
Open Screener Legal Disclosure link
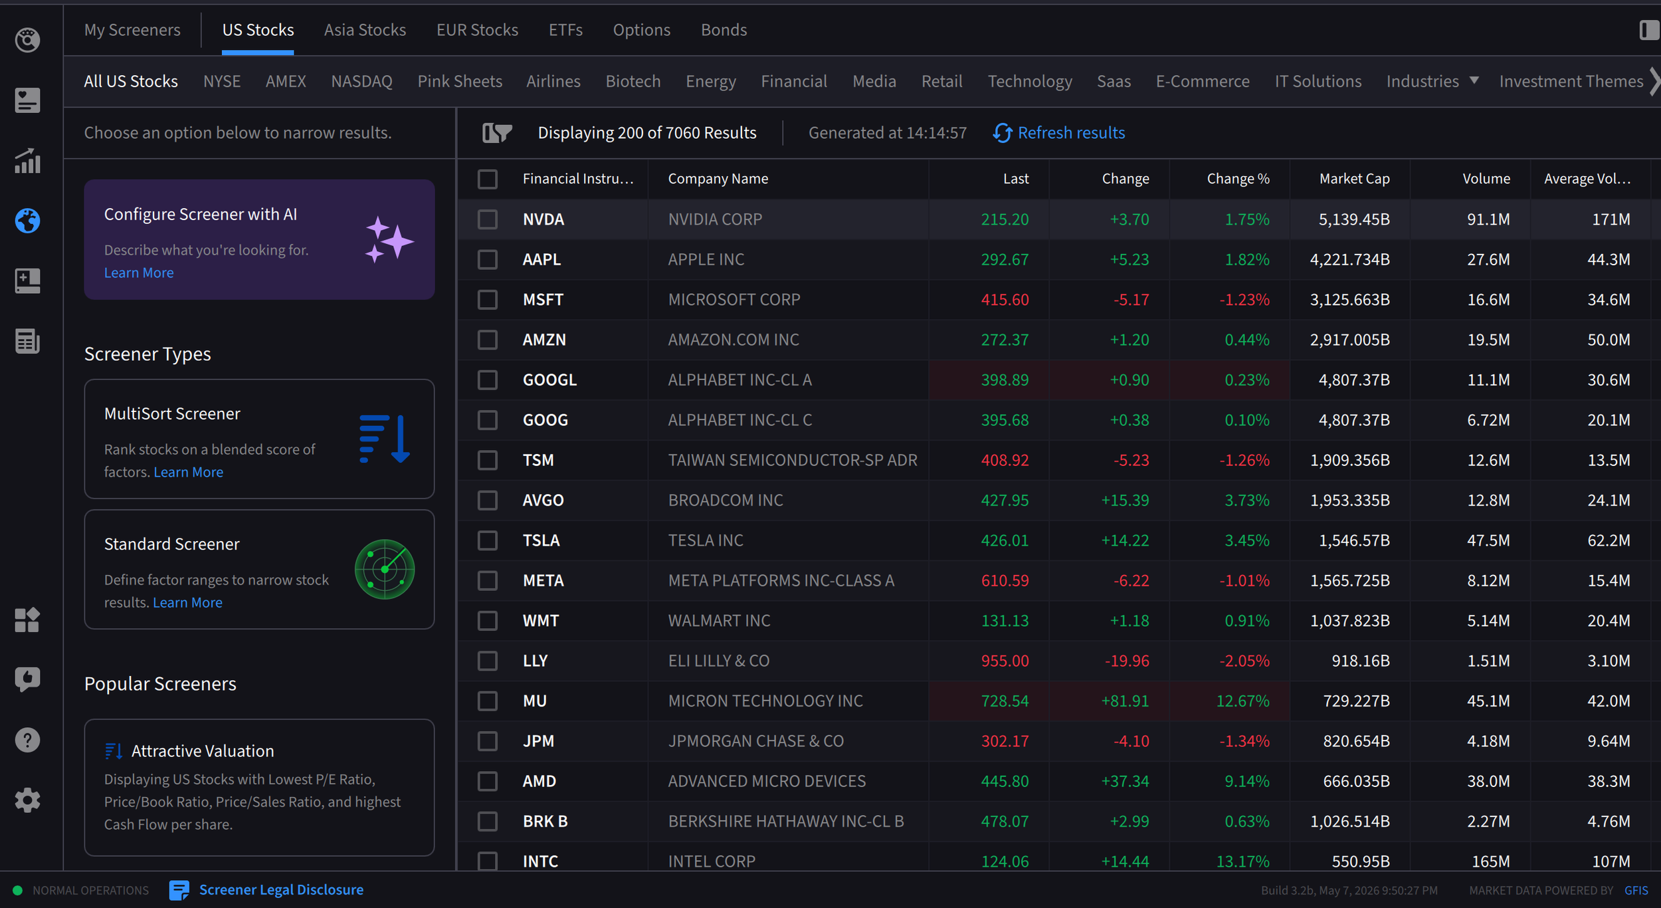(x=281, y=890)
